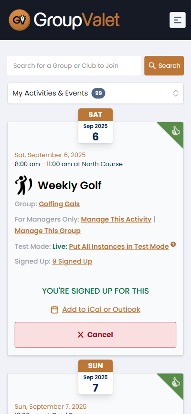The height and width of the screenshot is (414, 191).
Task: Click Put All Instances in Test Mode
Action: 119,246
